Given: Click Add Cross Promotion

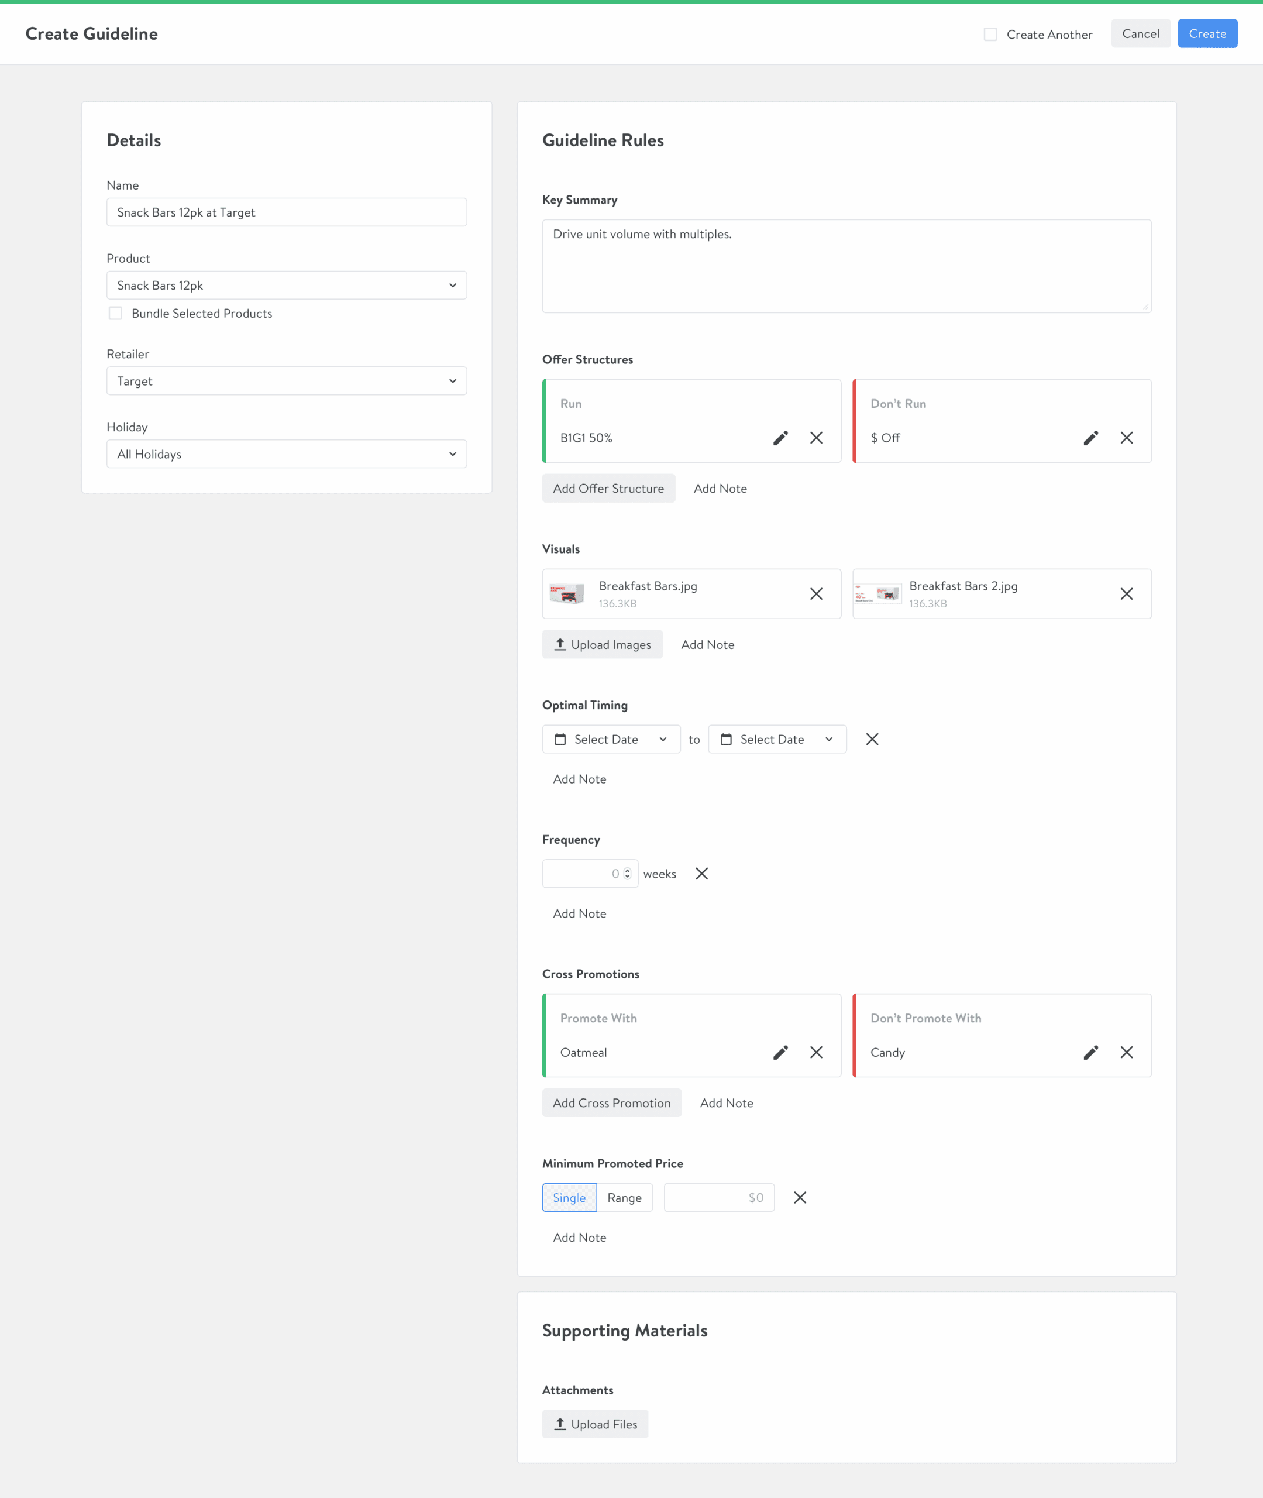Looking at the screenshot, I should [x=611, y=1103].
